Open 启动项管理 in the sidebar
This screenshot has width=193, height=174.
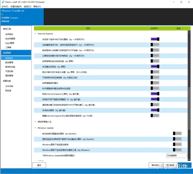coord(10,39)
